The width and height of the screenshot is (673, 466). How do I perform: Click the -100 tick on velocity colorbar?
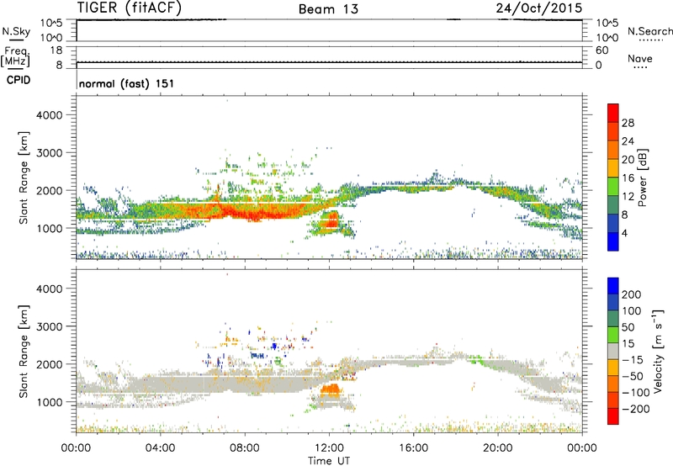click(636, 393)
